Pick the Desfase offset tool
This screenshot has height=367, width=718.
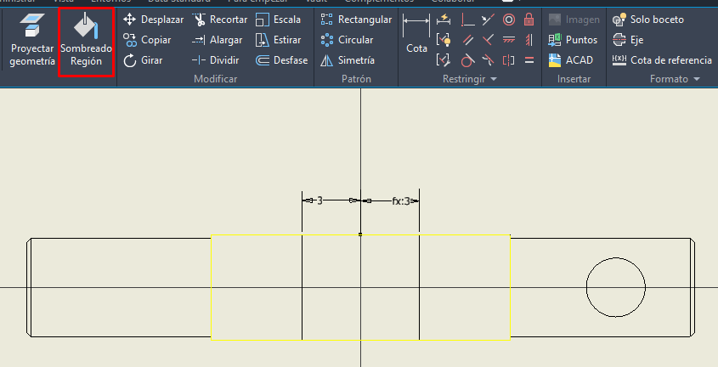(x=281, y=60)
